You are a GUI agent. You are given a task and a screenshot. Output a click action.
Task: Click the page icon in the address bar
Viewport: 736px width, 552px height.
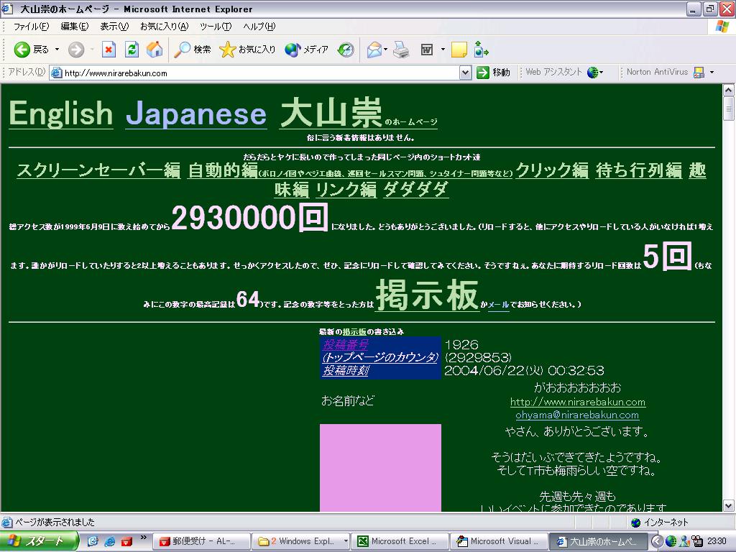[56, 73]
